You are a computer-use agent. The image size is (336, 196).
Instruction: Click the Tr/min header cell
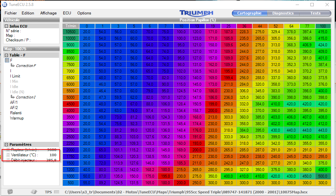pos(71,26)
